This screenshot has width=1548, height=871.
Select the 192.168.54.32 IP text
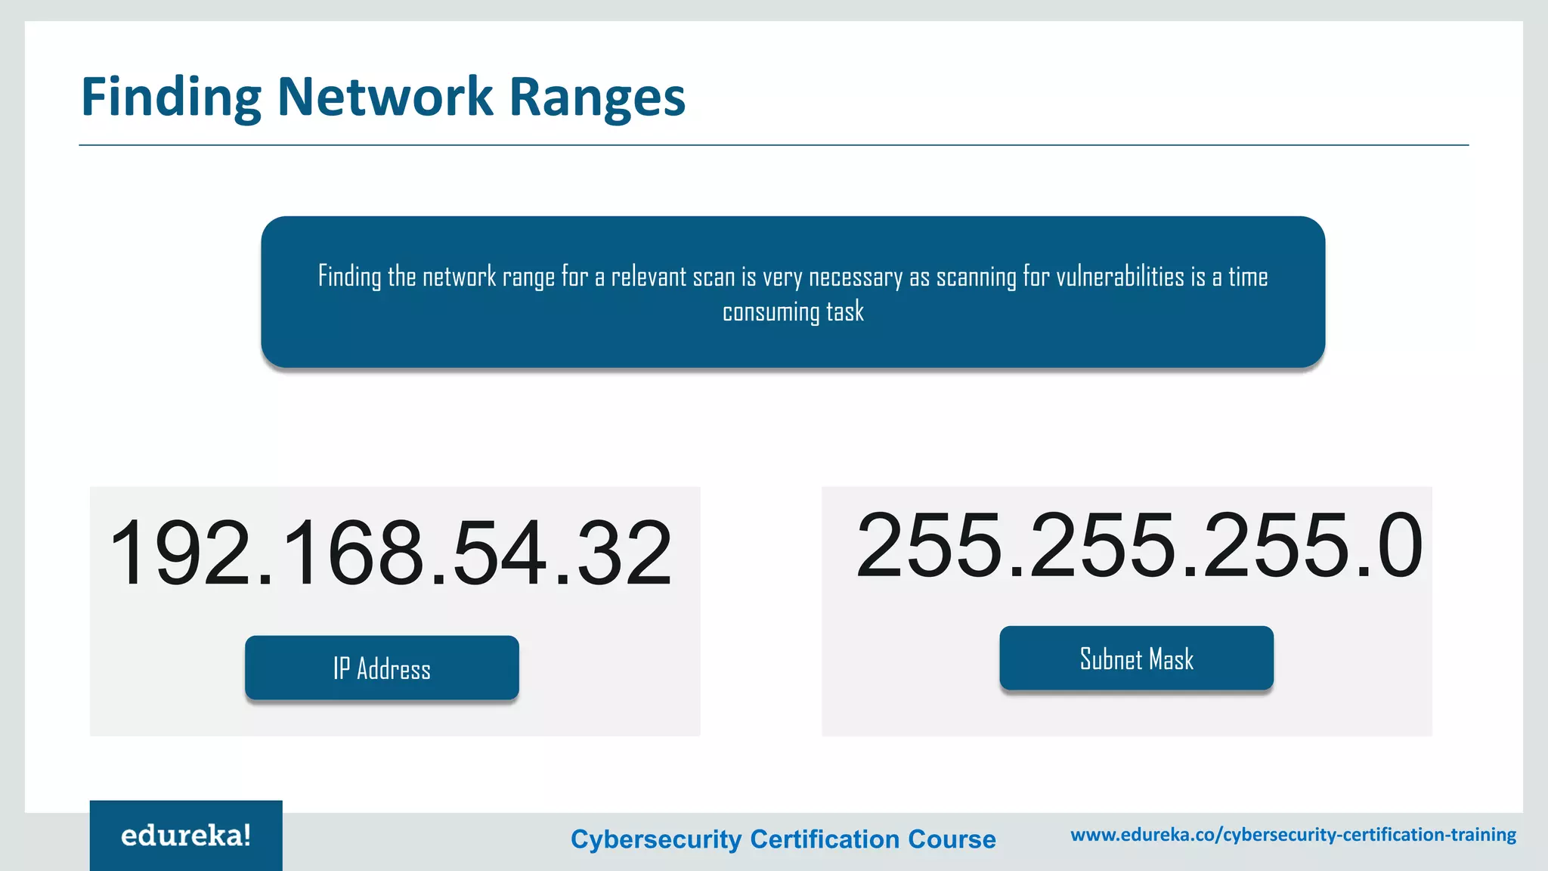(390, 553)
